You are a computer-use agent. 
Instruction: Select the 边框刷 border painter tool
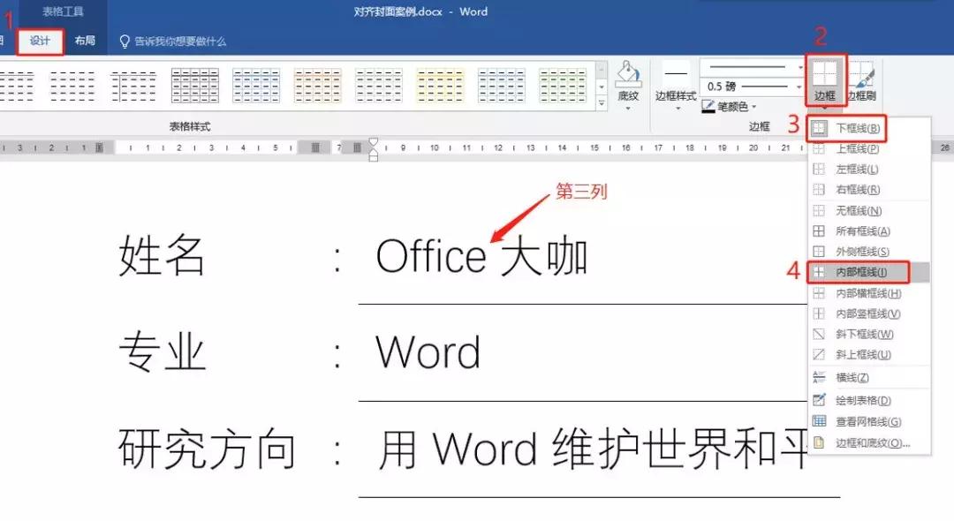click(862, 80)
